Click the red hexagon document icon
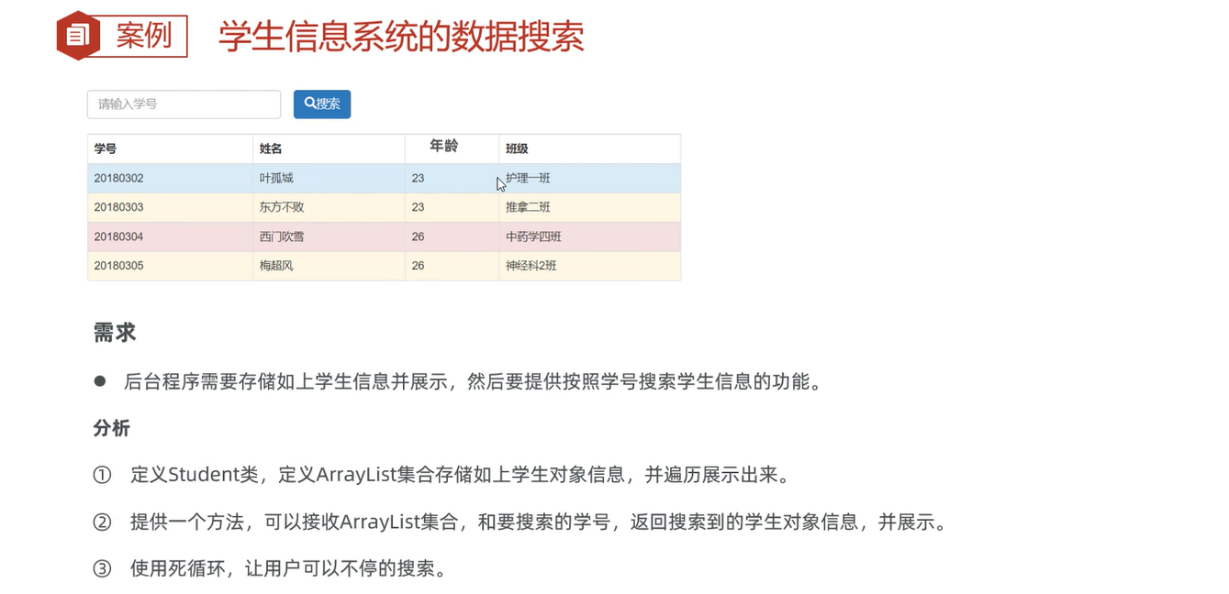 pyautogui.click(x=78, y=36)
